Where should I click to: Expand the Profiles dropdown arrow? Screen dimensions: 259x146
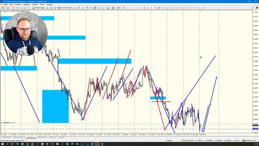10,8
